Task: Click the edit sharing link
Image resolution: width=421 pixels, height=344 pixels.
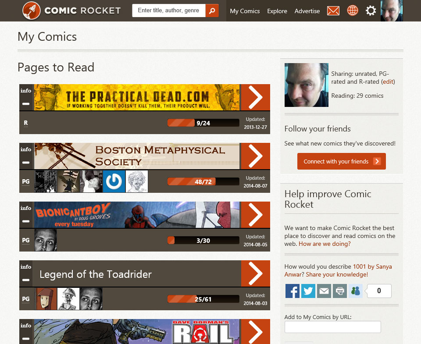Action: coord(388,82)
